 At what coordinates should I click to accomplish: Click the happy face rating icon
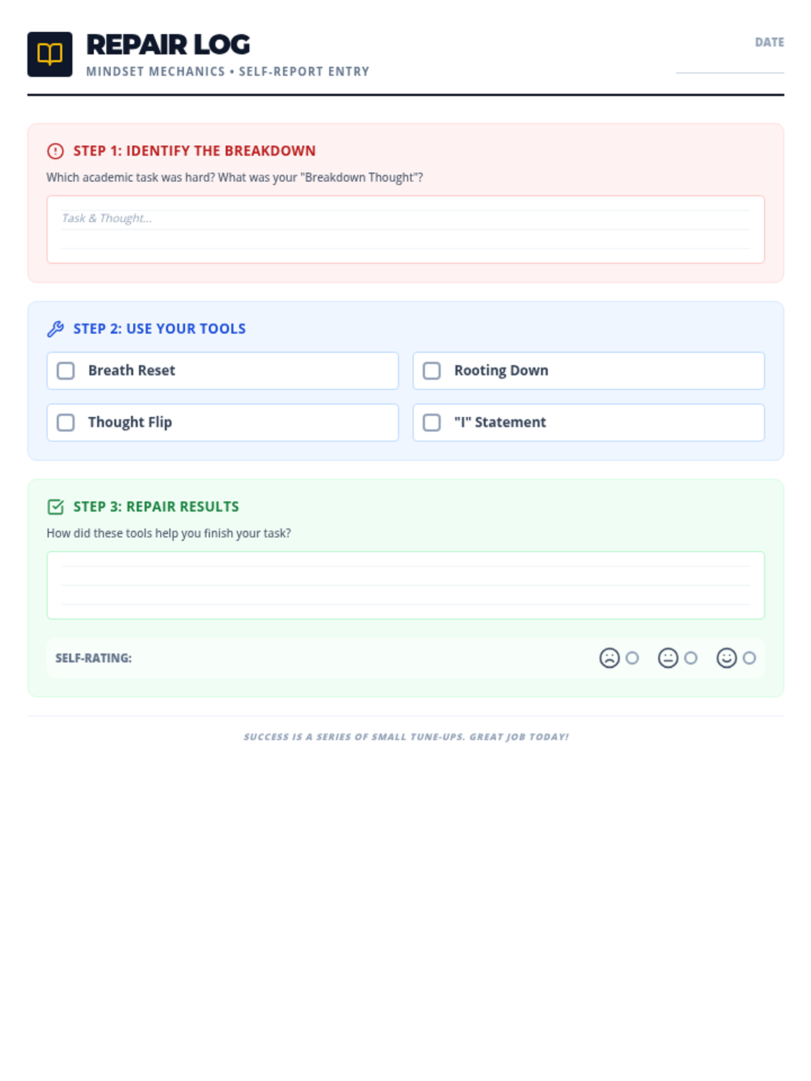(727, 658)
